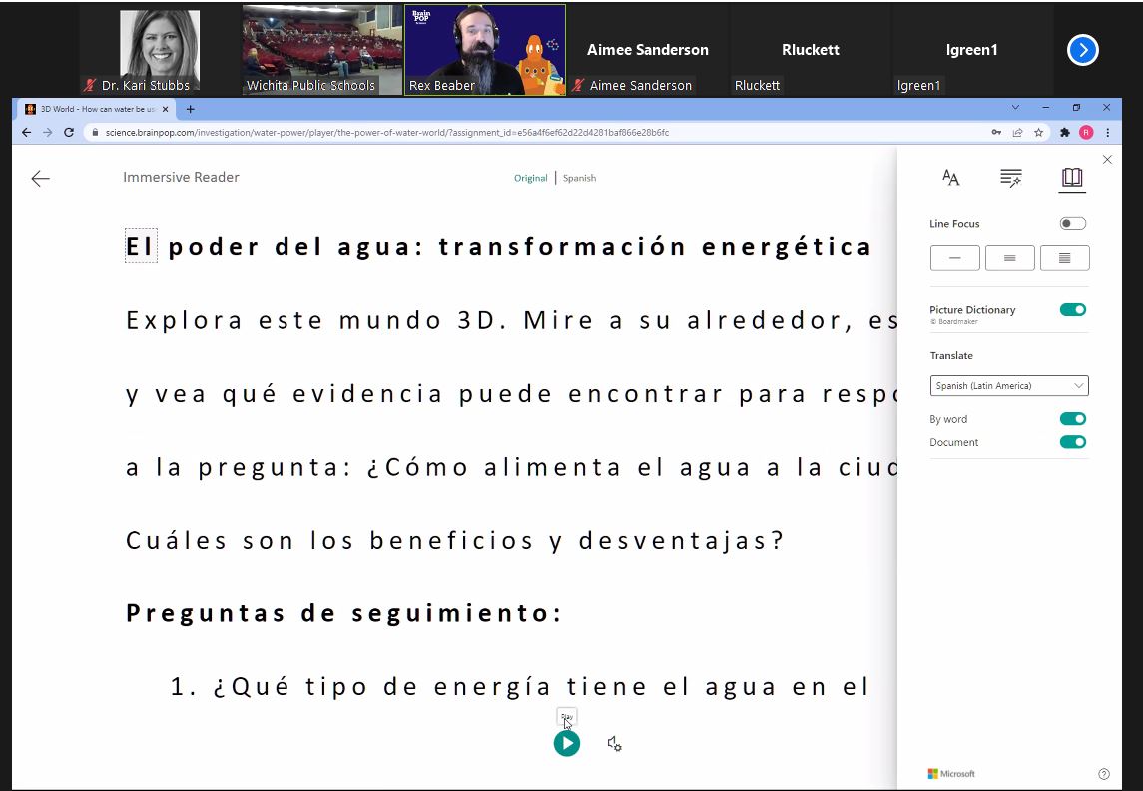Select one-line focus option
The width and height of the screenshot is (1143, 791).
point(955,258)
